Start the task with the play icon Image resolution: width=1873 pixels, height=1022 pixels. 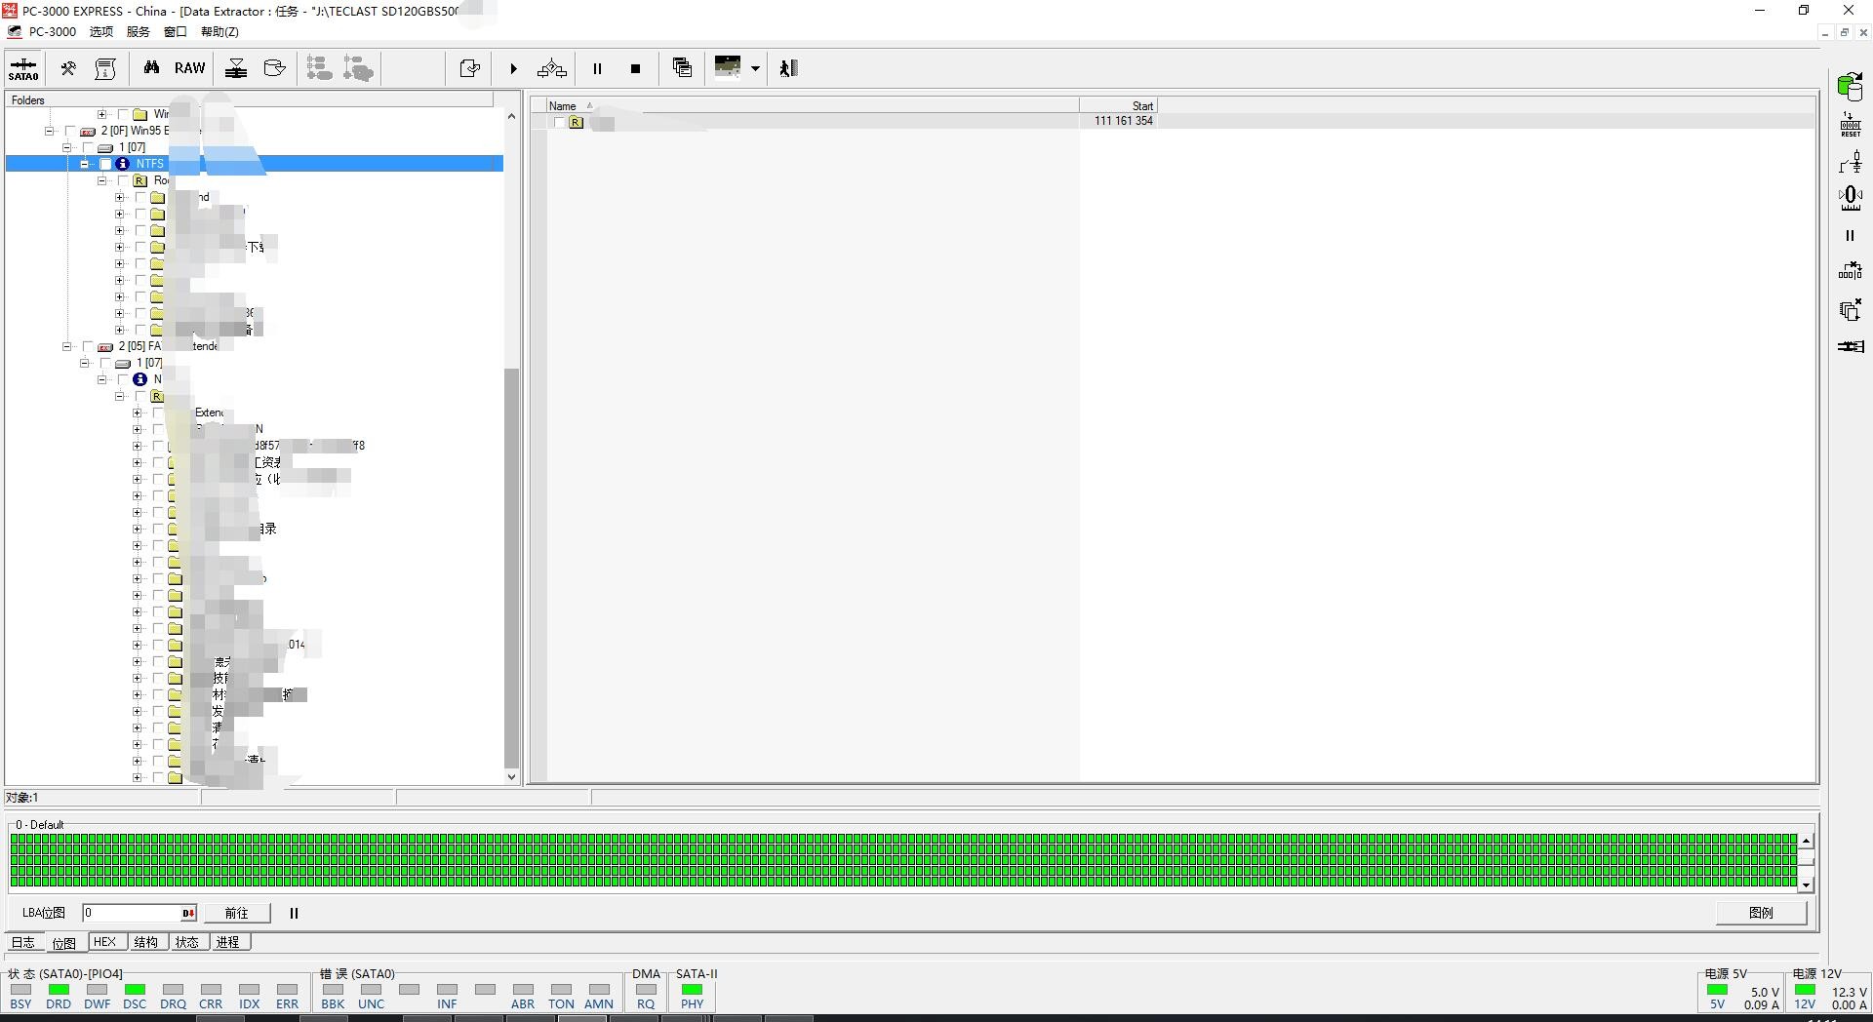tap(513, 68)
